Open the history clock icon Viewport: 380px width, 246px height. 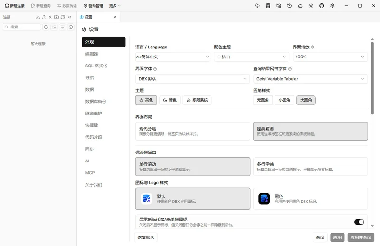coord(289,6)
